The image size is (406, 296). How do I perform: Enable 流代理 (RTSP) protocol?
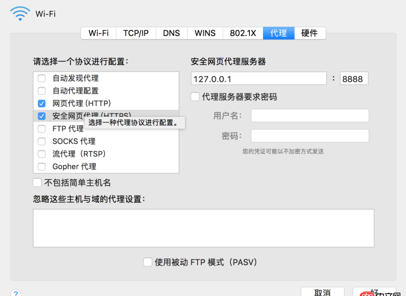[x=42, y=154]
